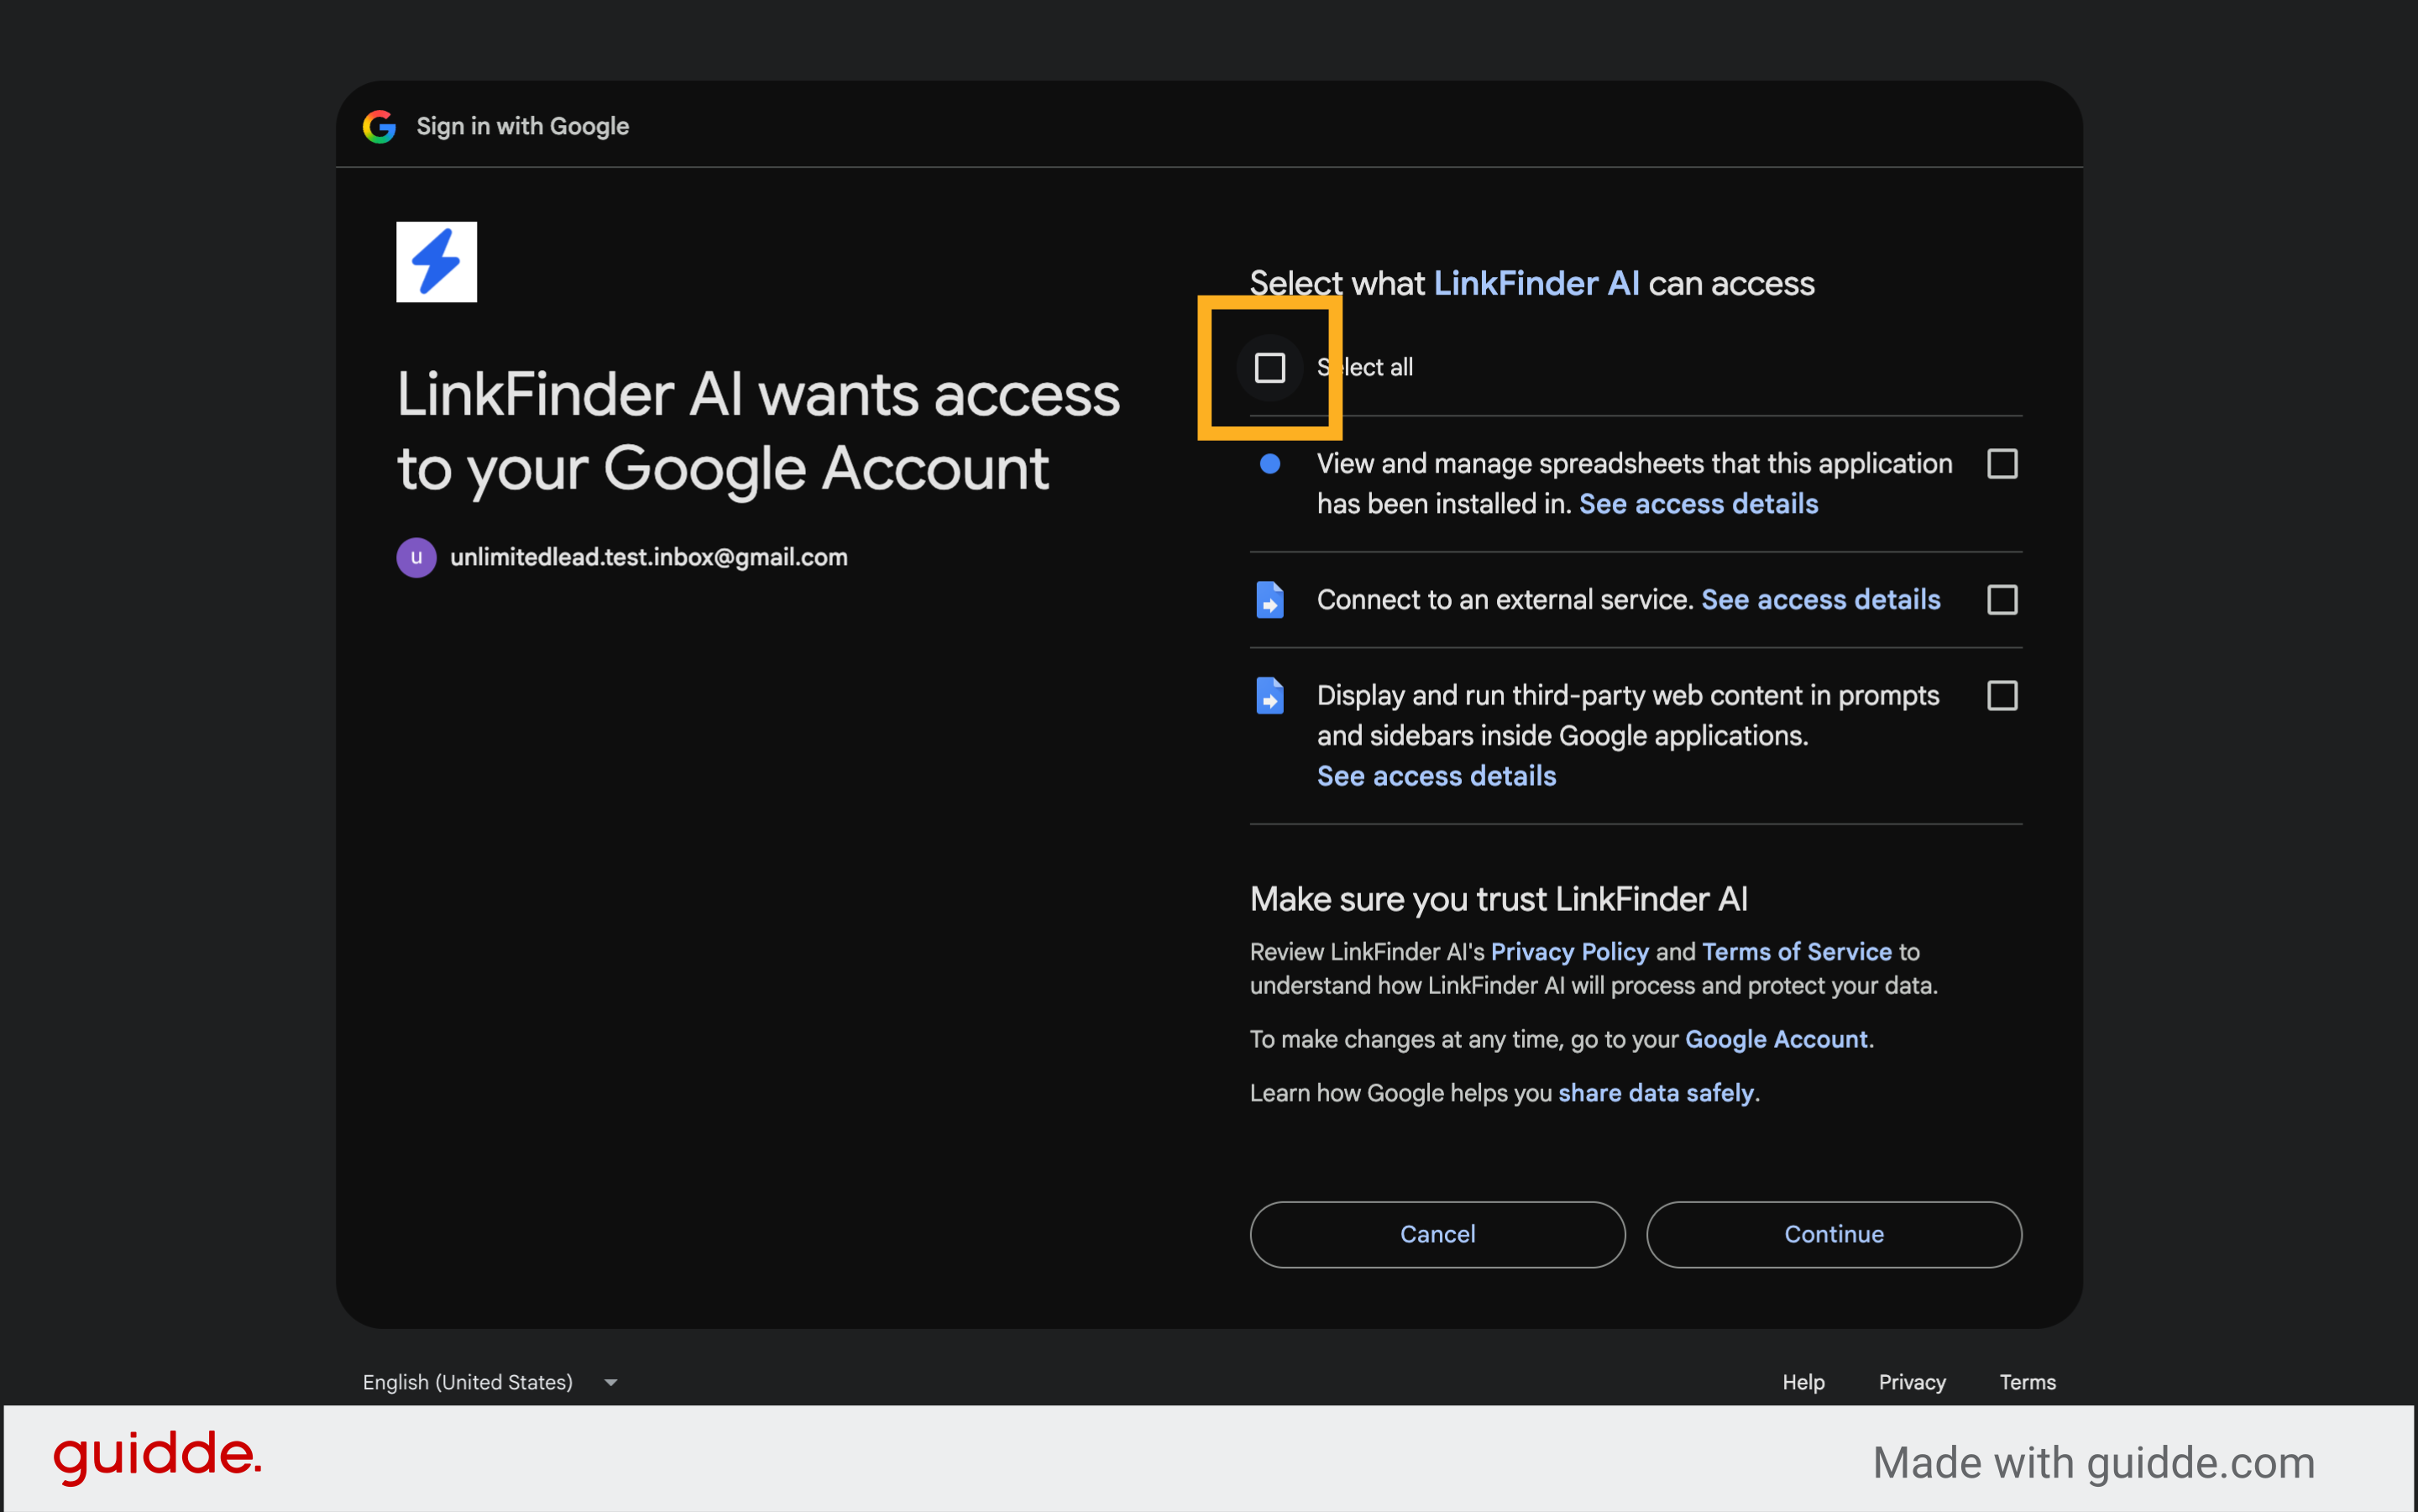The height and width of the screenshot is (1512, 2418).
Task: Open the English (United States) language dropdown
Action: point(490,1381)
